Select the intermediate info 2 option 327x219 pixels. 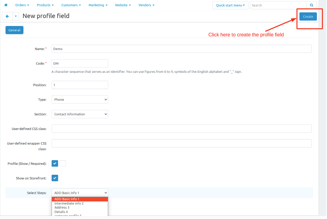(x=69, y=203)
